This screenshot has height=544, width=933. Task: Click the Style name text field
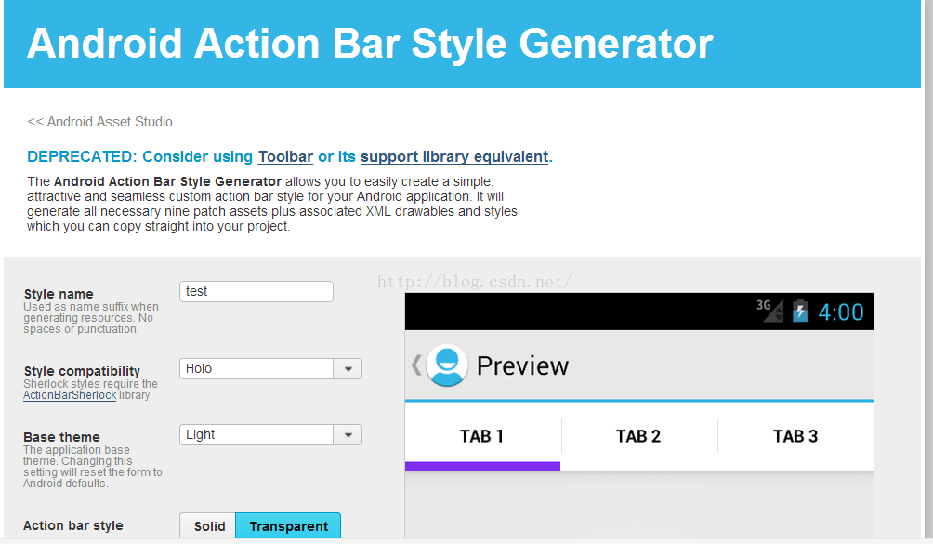[256, 292]
